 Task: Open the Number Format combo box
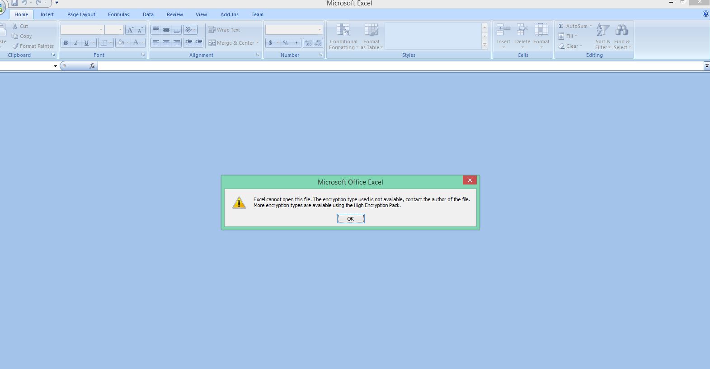(294, 30)
